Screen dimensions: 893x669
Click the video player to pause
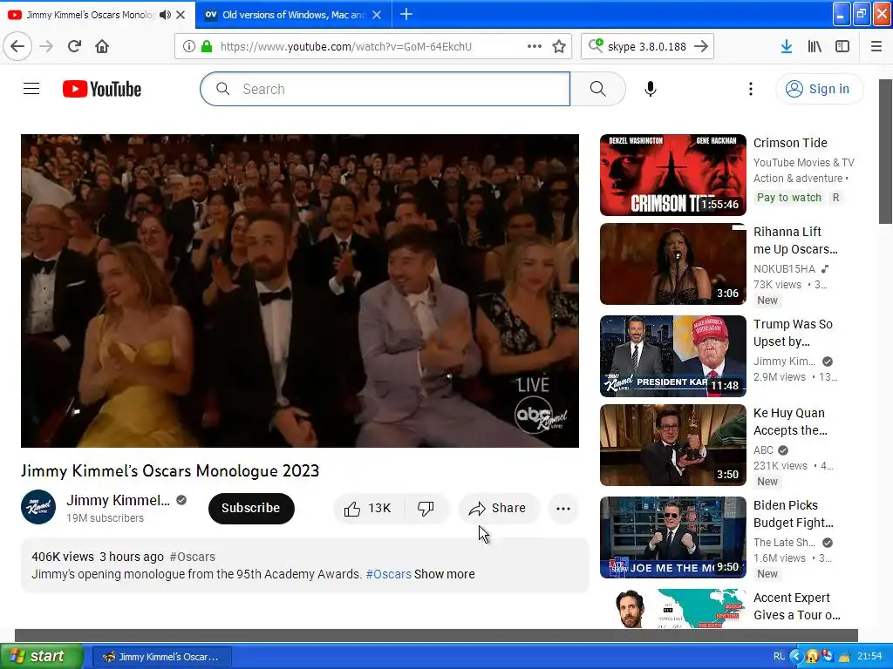pyautogui.click(x=300, y=291)
